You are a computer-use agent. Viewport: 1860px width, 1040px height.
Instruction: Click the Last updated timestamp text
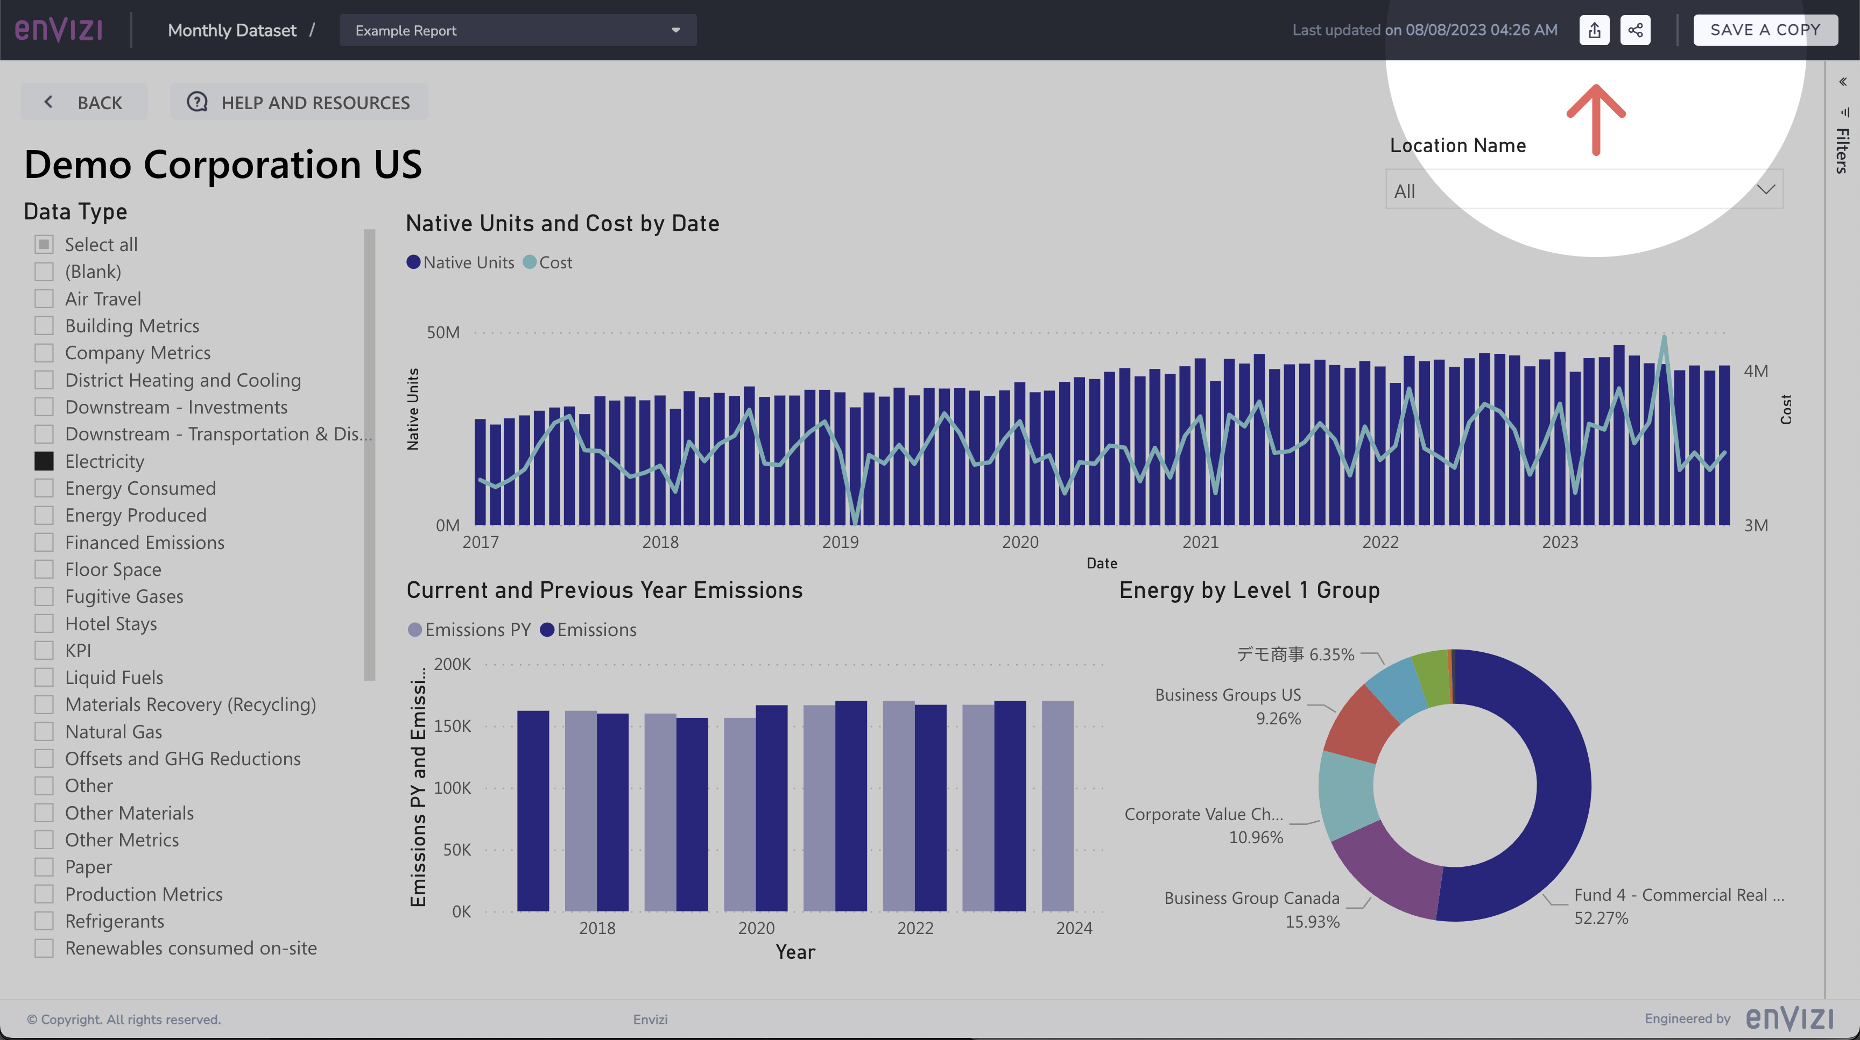click(1425, 30)
